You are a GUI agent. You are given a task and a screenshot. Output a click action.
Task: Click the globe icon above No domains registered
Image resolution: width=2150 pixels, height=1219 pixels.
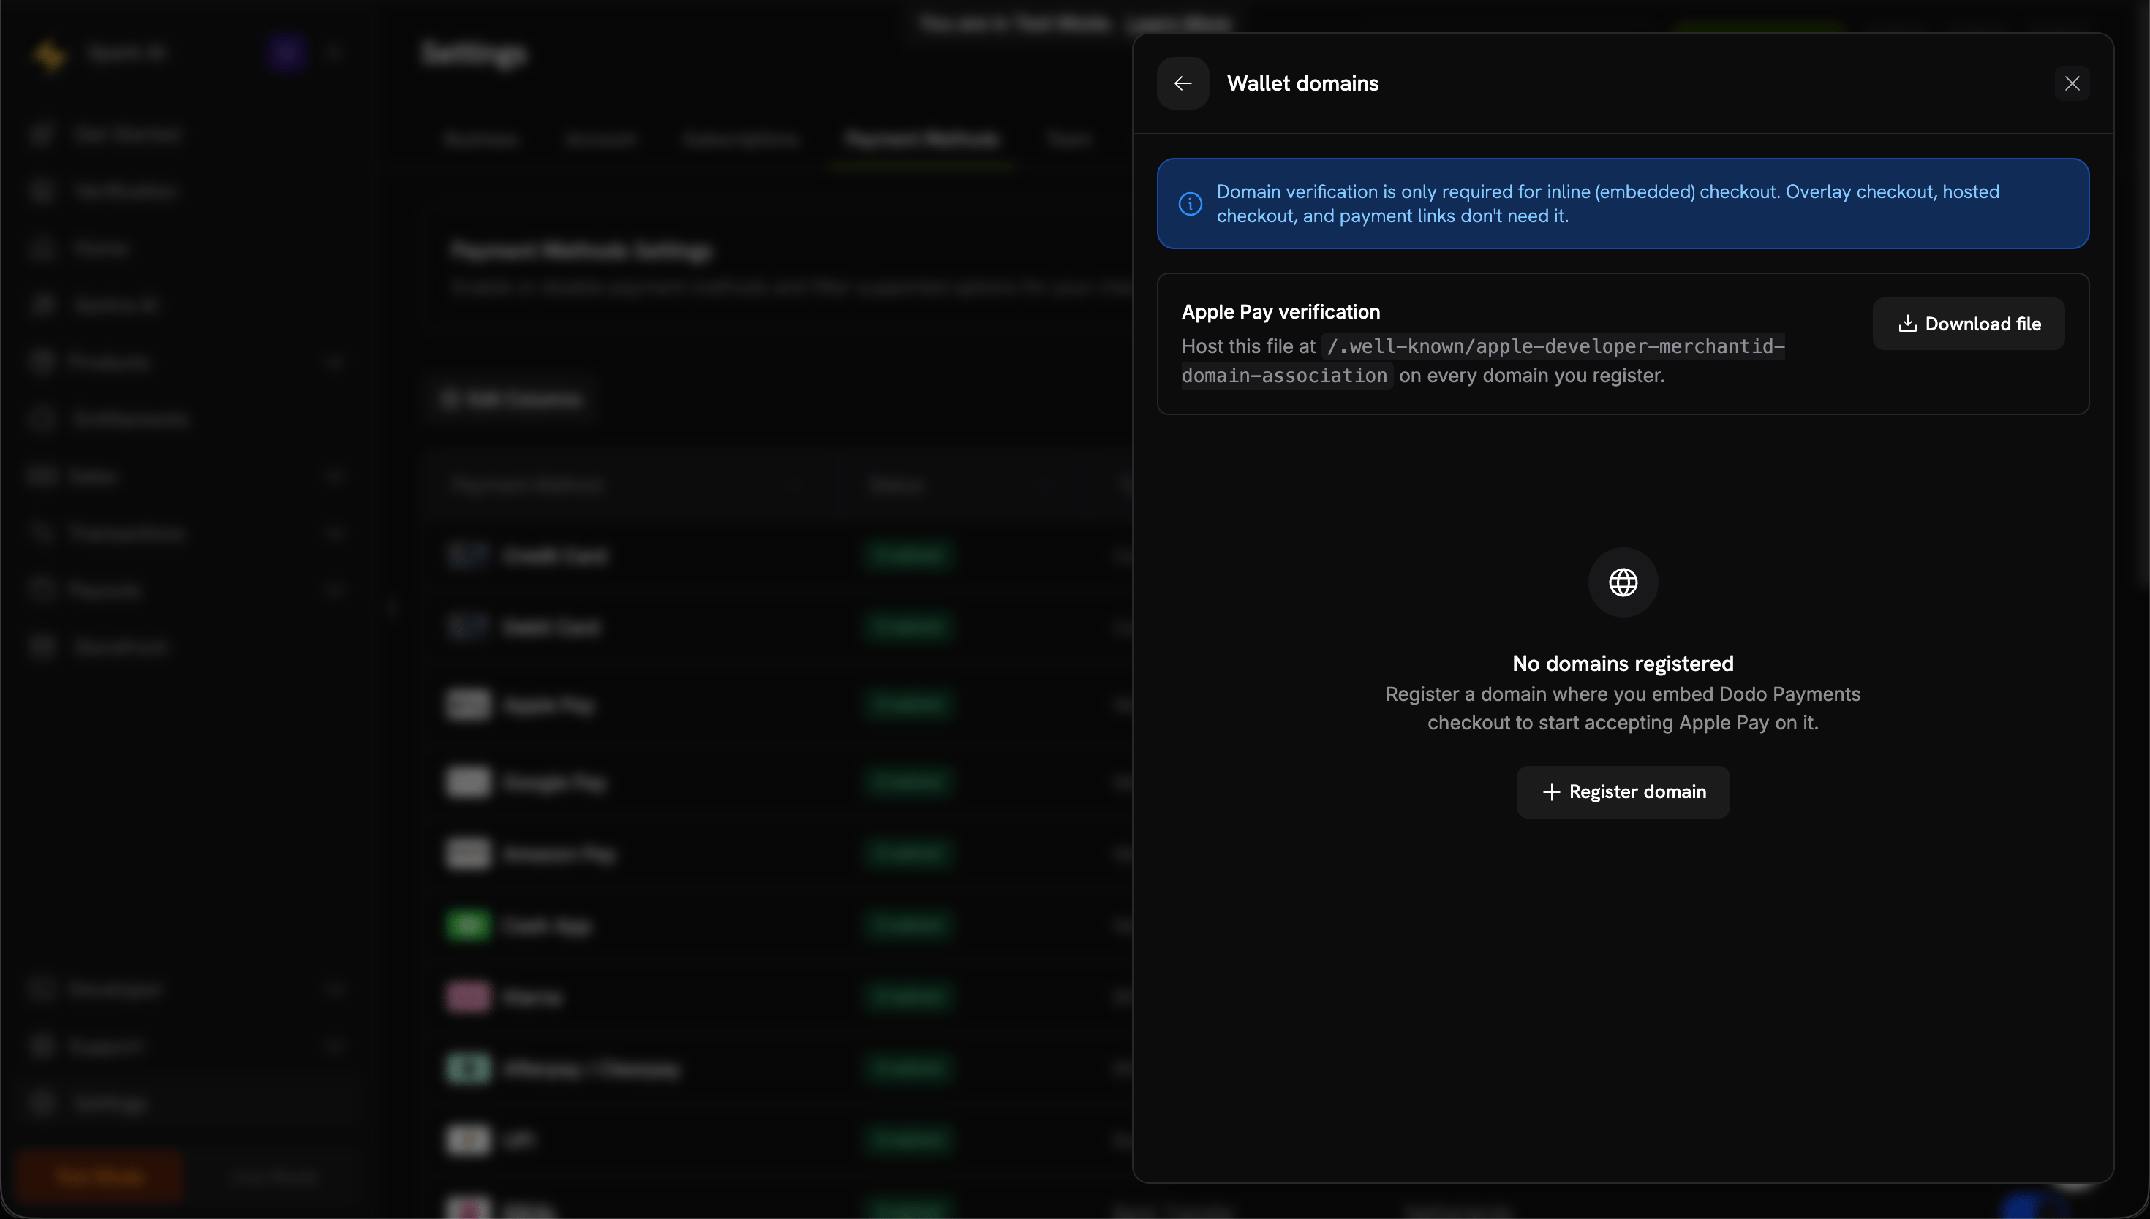click(x=1623, y=582)
